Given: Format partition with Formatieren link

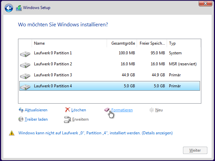Looking at the screenshot, I should click(x=122, y=110).
